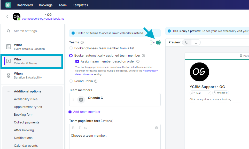This screenshot has width=249, height=149.
Task: Click the 'Team members' heading
Action: point(81,90)
